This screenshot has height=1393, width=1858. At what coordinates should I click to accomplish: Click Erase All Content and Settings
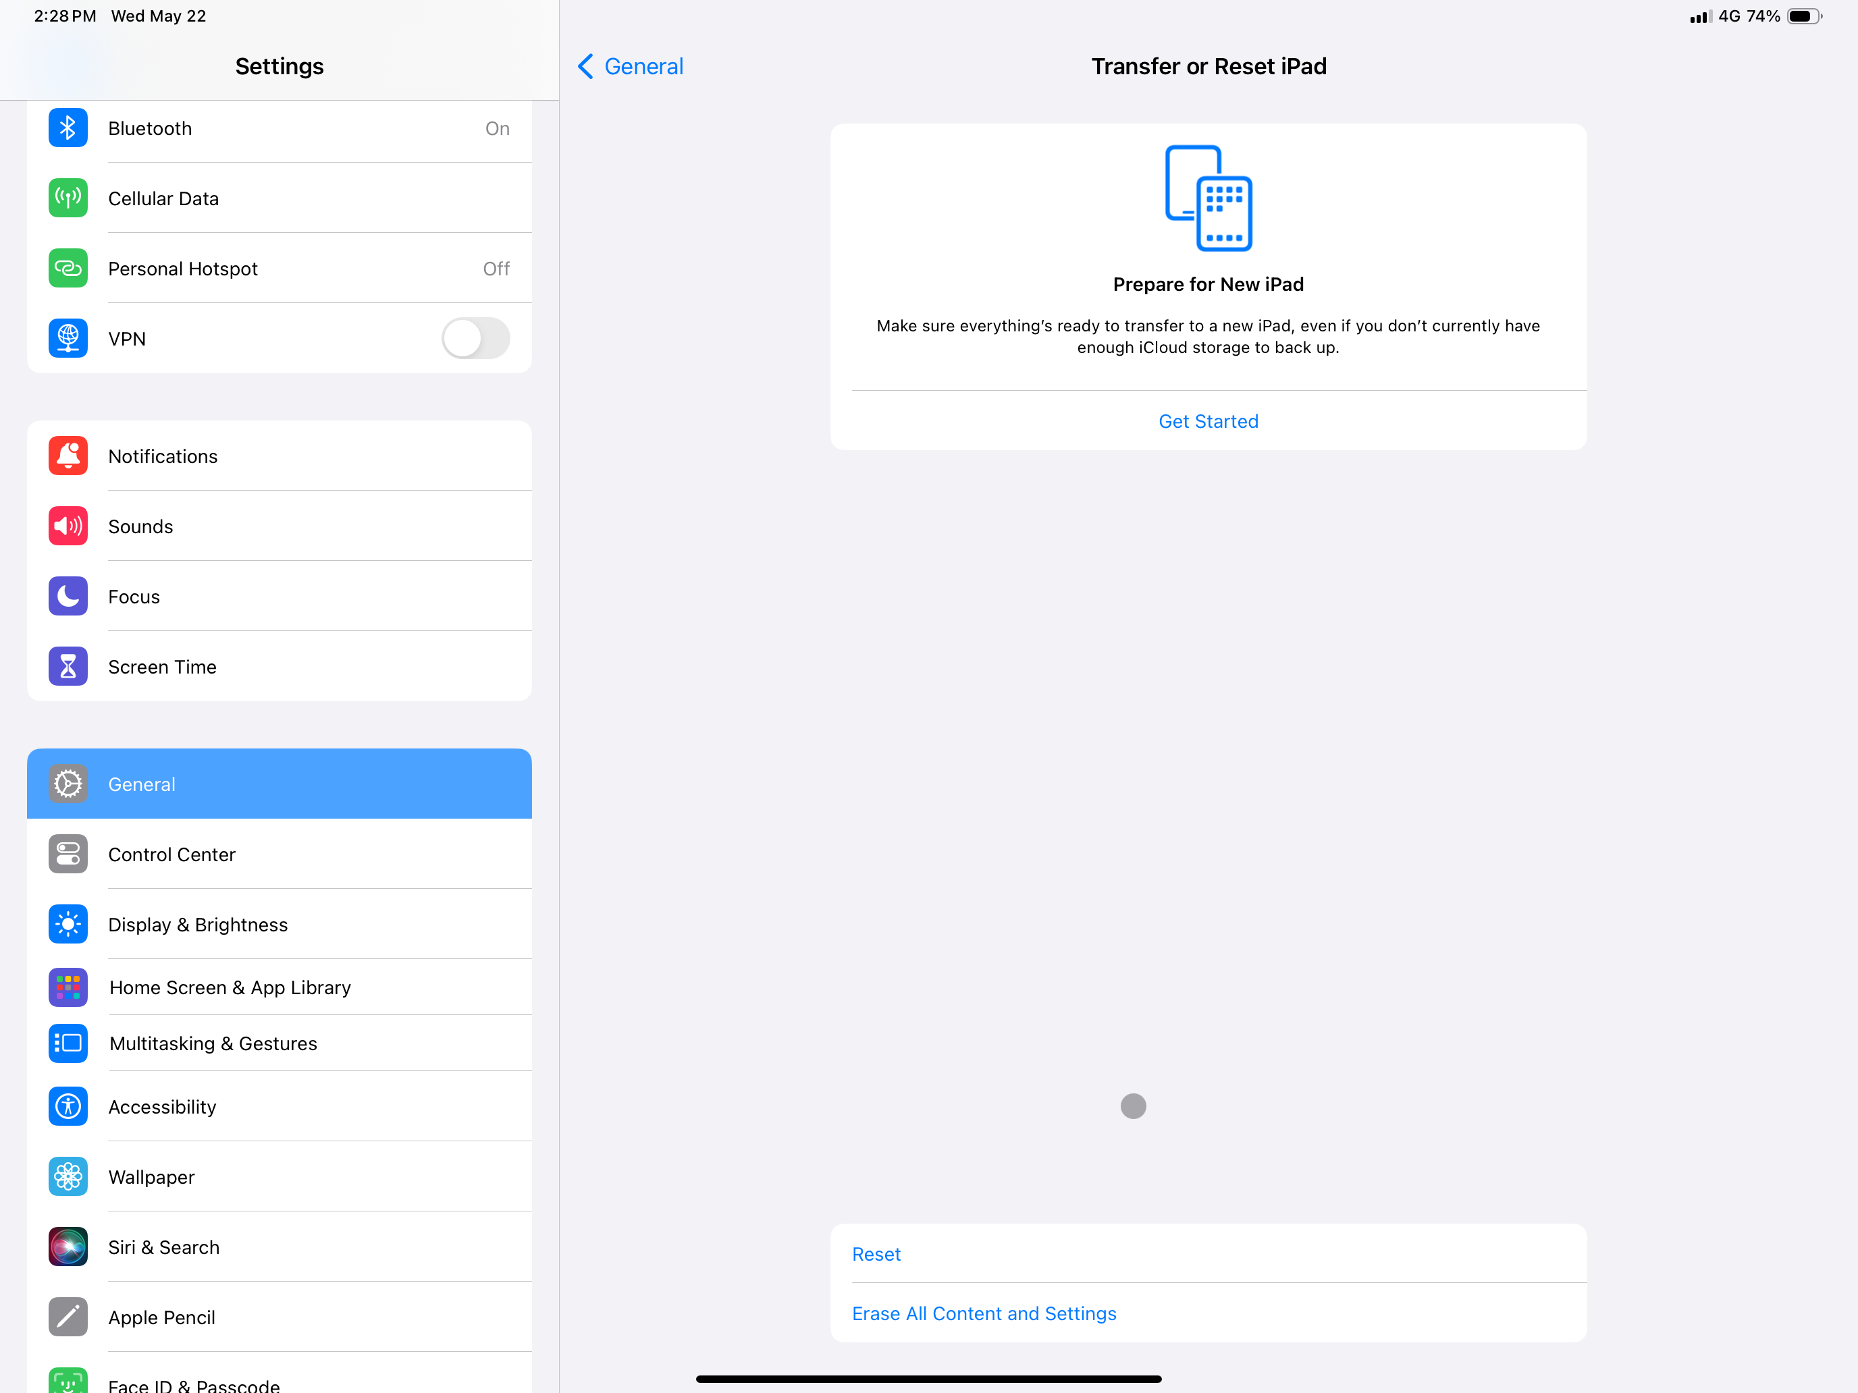click(983, 1313)
